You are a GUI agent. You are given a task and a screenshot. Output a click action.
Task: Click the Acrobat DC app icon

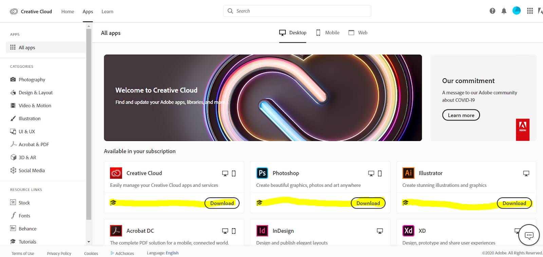pos(116,231)
